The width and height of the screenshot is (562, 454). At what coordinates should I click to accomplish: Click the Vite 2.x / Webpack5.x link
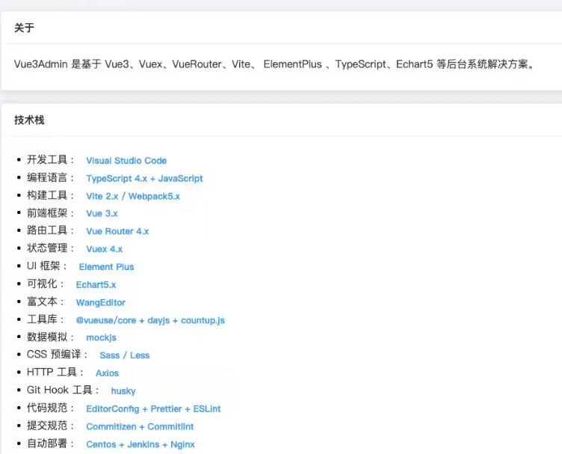(133, 196)
